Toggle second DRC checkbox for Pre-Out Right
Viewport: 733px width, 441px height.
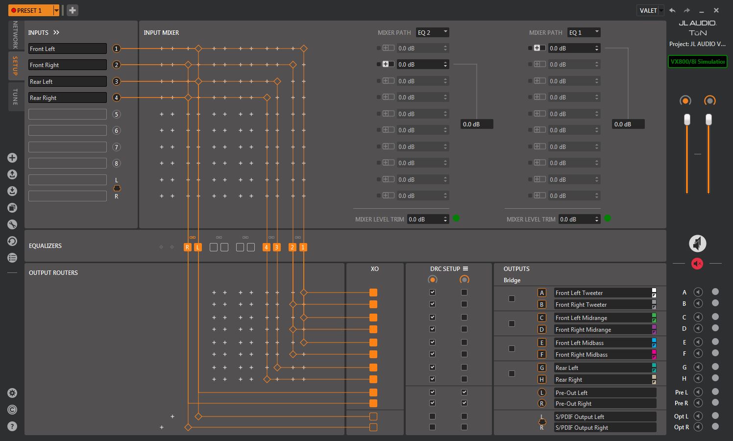click(464, 403)
